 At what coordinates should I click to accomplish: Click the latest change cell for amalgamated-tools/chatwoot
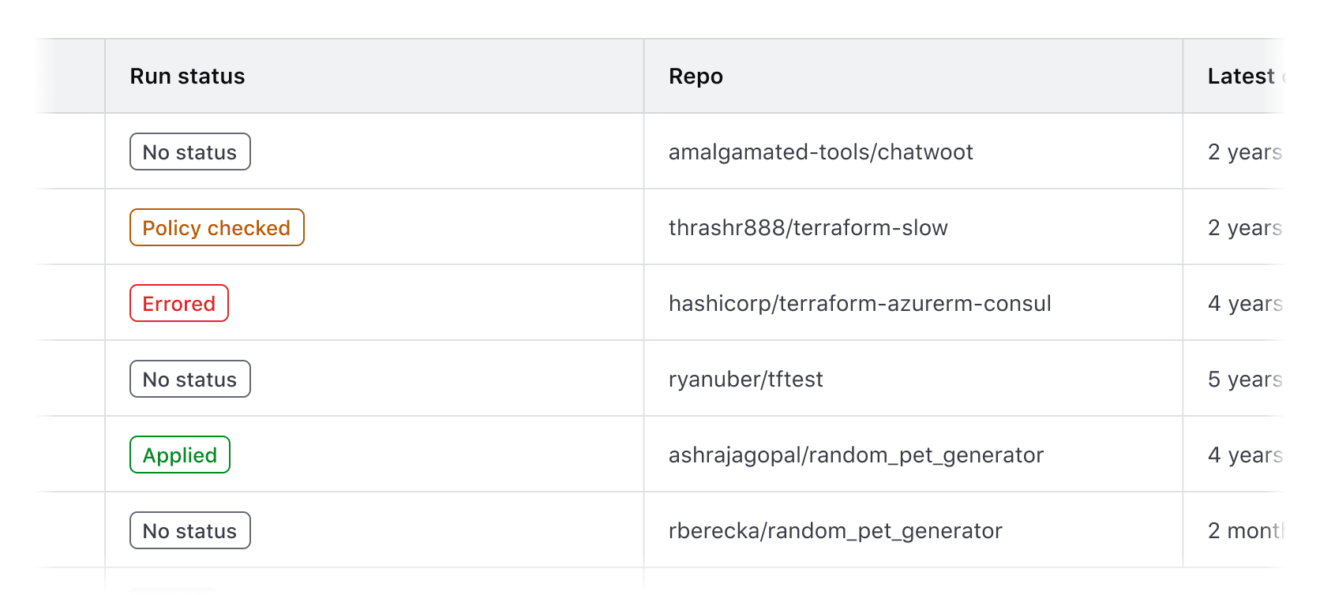[x=1244, y=152]
